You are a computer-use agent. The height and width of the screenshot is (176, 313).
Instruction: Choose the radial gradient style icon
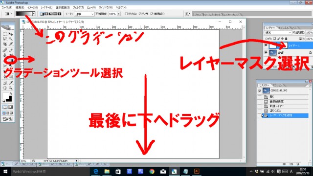pos(46,14)
